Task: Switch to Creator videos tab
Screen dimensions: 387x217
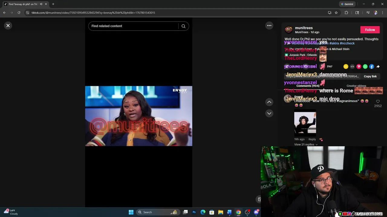Action: (x=356, y=86)
